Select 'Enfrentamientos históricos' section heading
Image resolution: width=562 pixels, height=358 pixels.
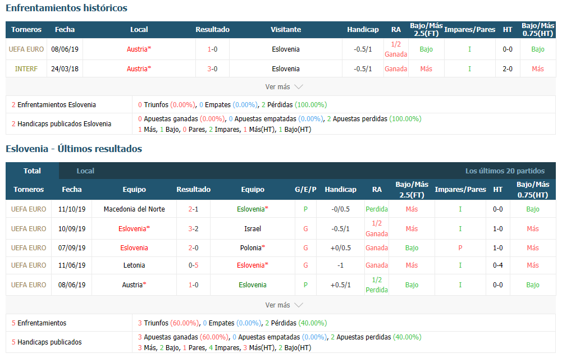pyautogui.click(x=66, y=8)
